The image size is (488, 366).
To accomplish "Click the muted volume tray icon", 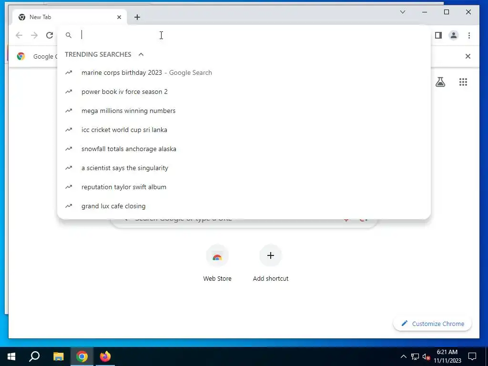I will [x=426, y=356].
